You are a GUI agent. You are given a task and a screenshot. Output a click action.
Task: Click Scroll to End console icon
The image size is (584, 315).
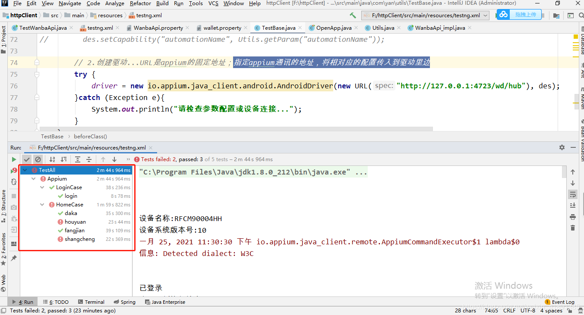pyautogui.click(x=573, y=206)
